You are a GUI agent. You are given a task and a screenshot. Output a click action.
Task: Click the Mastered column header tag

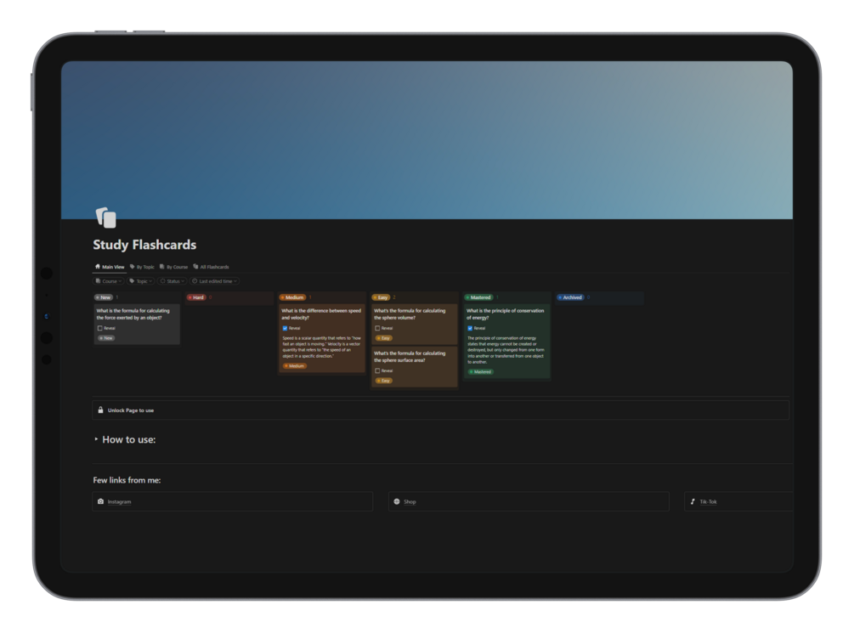pos(478,297)
